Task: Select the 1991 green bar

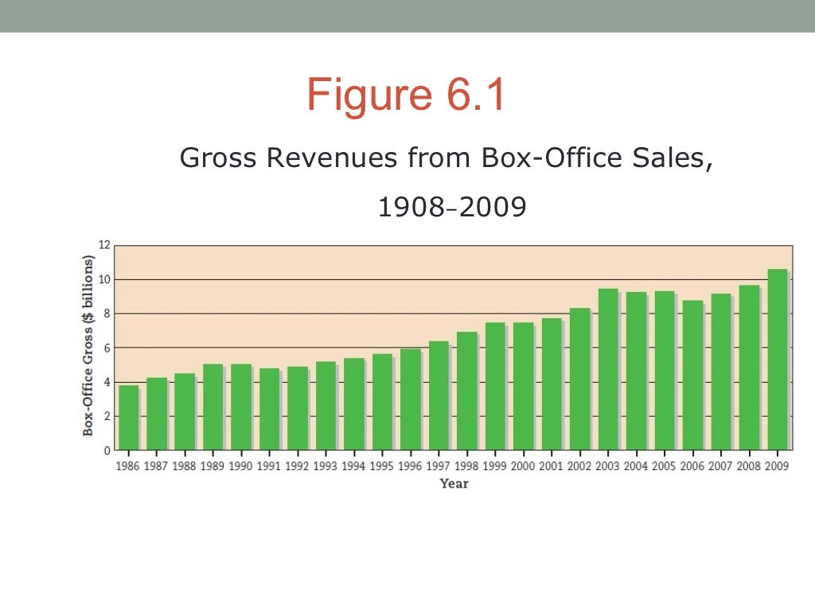Action: [269, 409]
